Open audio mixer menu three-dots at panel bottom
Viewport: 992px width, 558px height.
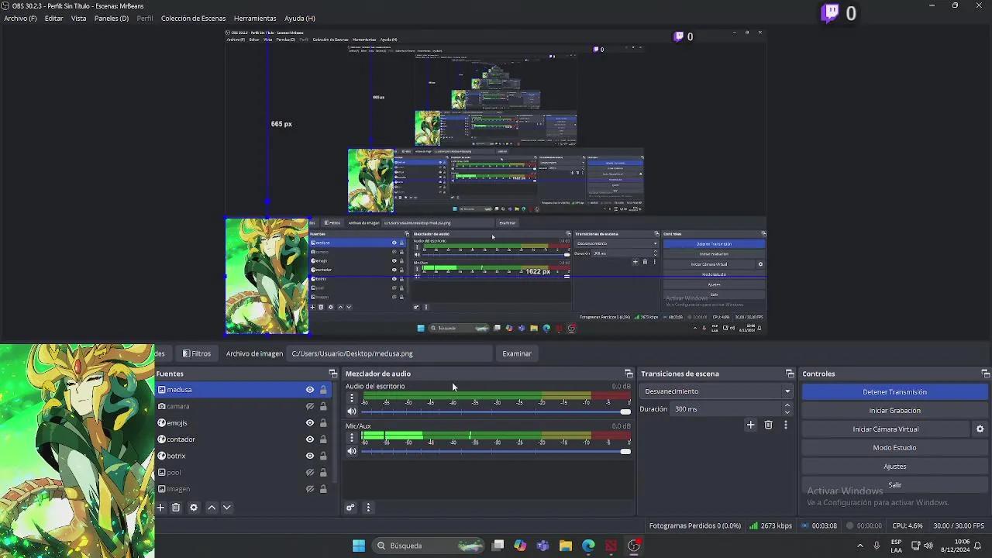(368, 508)
